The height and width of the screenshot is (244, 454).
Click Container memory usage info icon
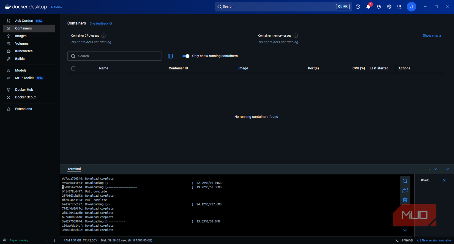click(296, 36)
